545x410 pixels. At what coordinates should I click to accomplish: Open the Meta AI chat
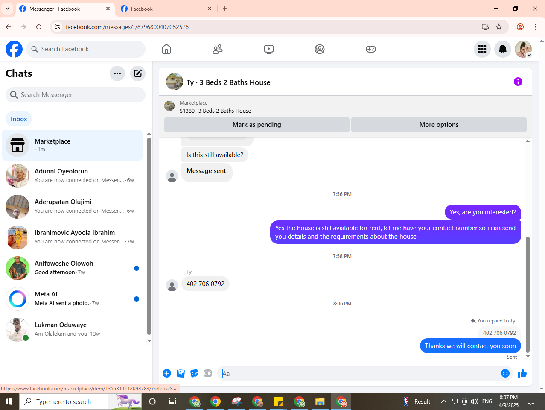pos(73,299)
